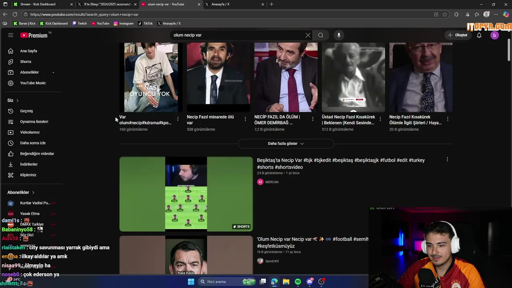The height and width of the screenshot is (288, 512).
Task: Open the Kick Dashboard bookmark
Action: tap(54, 24)
